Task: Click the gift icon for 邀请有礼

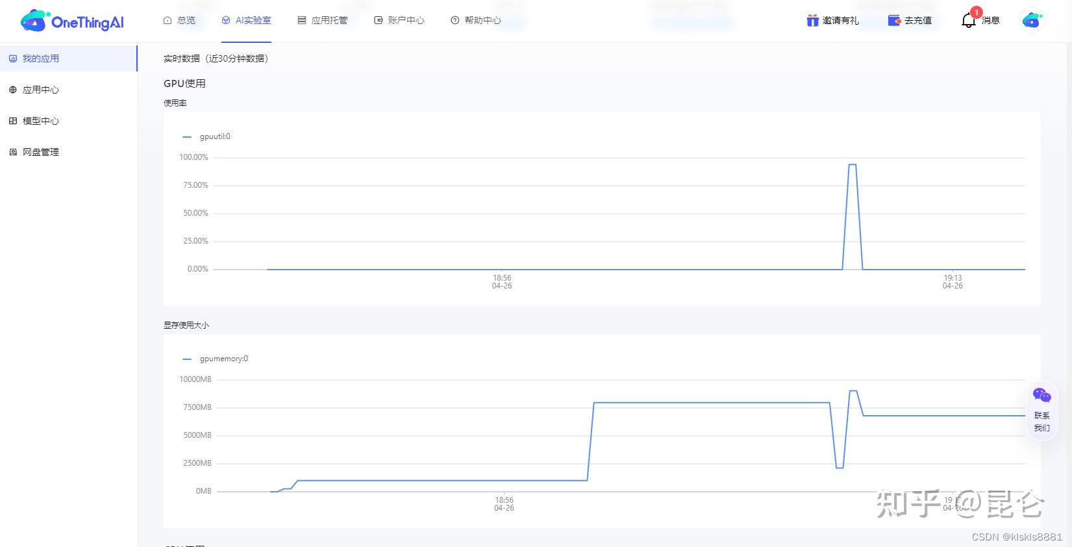Action: coord(812,21)
